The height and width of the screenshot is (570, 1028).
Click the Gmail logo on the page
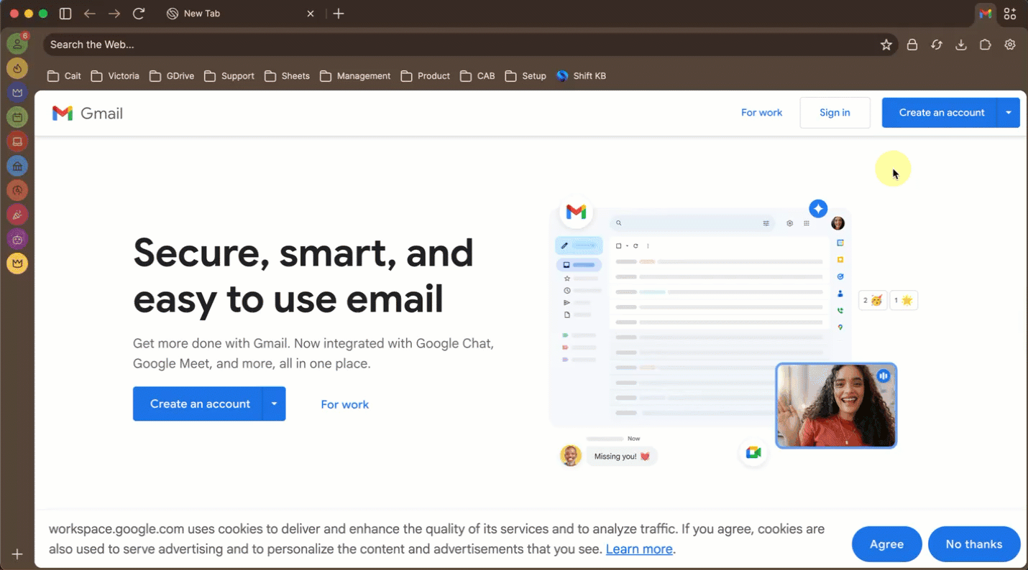tap(88, 113)
